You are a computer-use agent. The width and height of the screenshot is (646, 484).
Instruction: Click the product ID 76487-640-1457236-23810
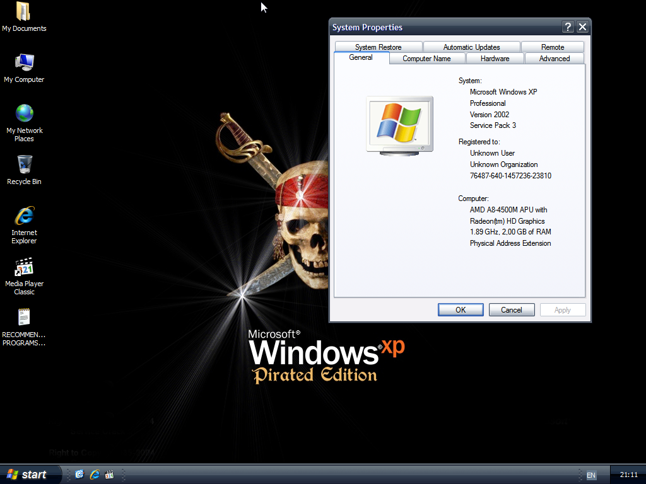pyautogui.click(x=510, y=176)
